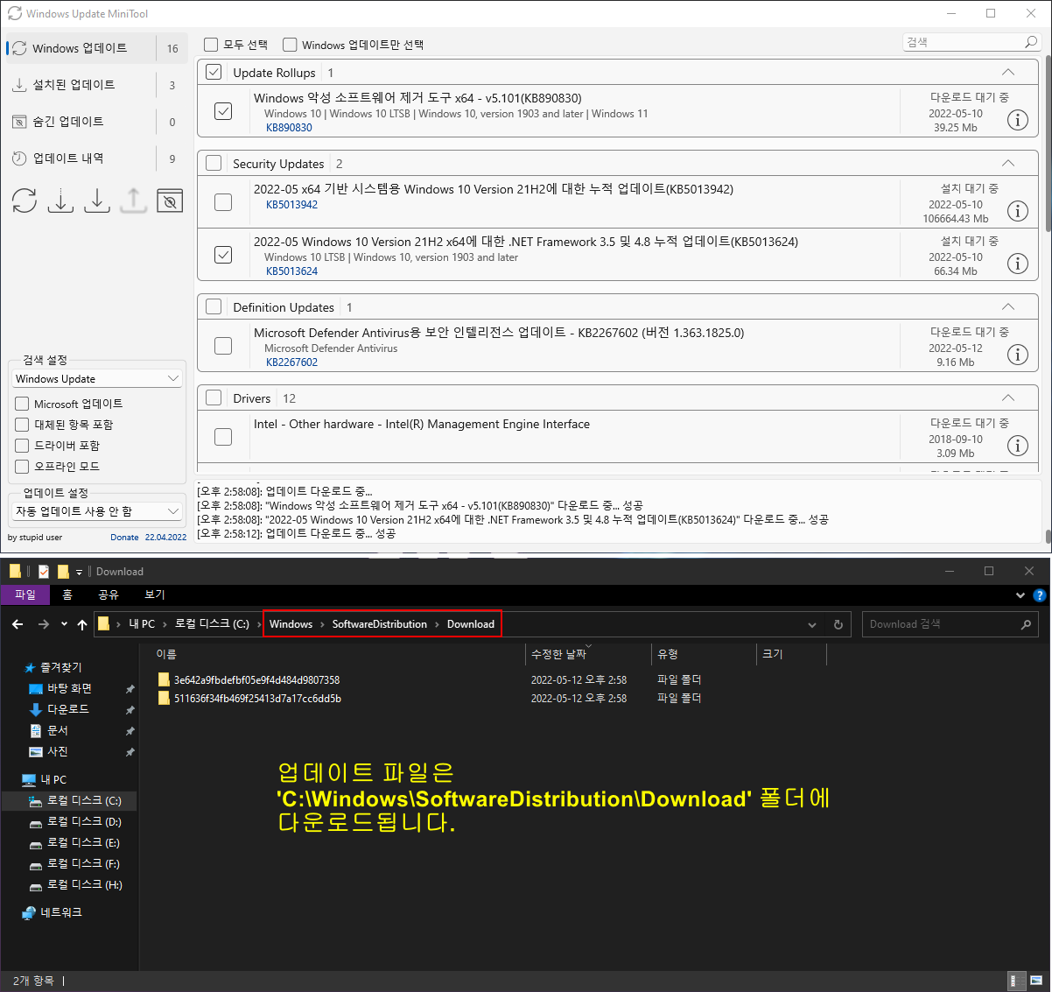Enable 드라이버 포함 checkbox
Viewport: 1052px width, 992px height.
23,446
